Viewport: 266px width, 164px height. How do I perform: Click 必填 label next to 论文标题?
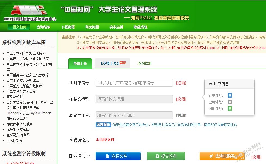(x=181, y=99)
